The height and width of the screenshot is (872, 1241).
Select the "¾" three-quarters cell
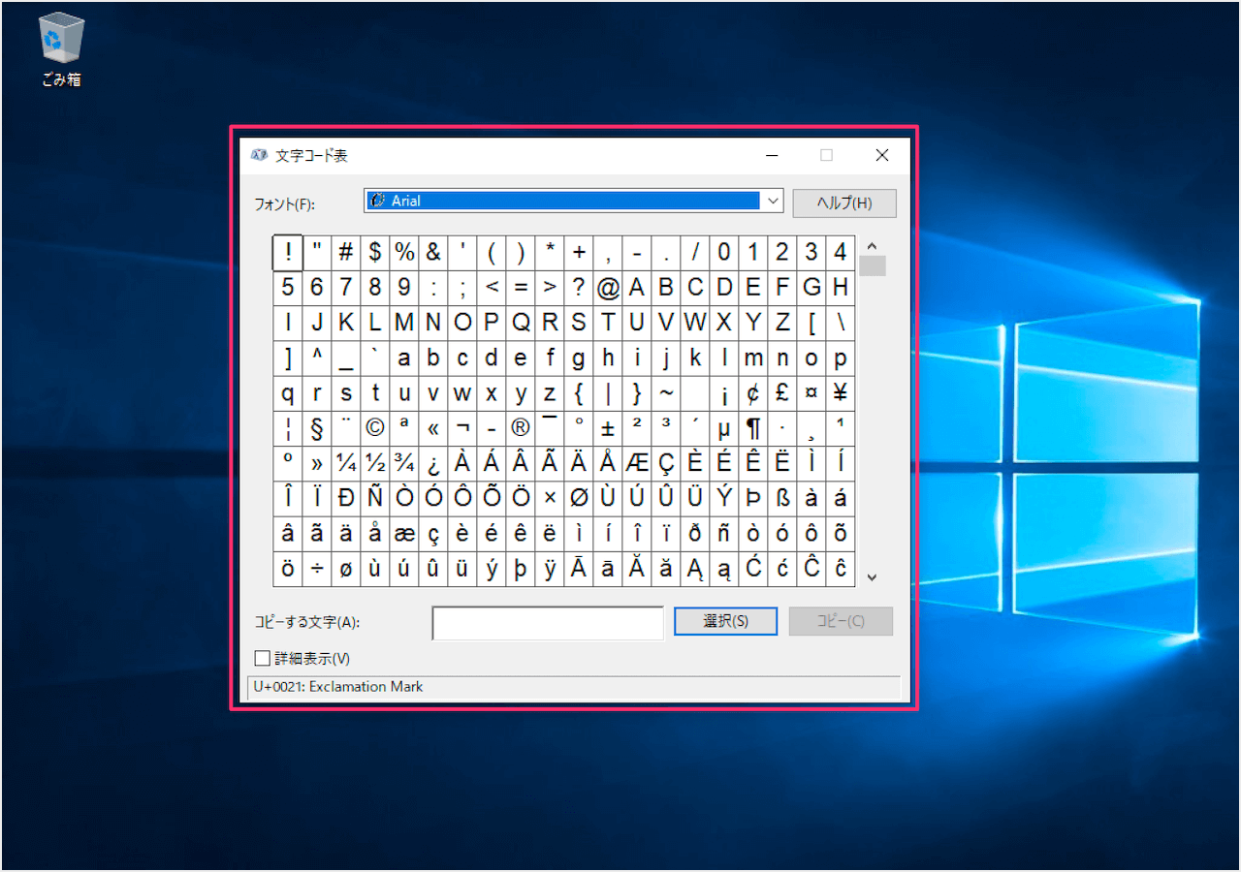(x=404, y=463)
